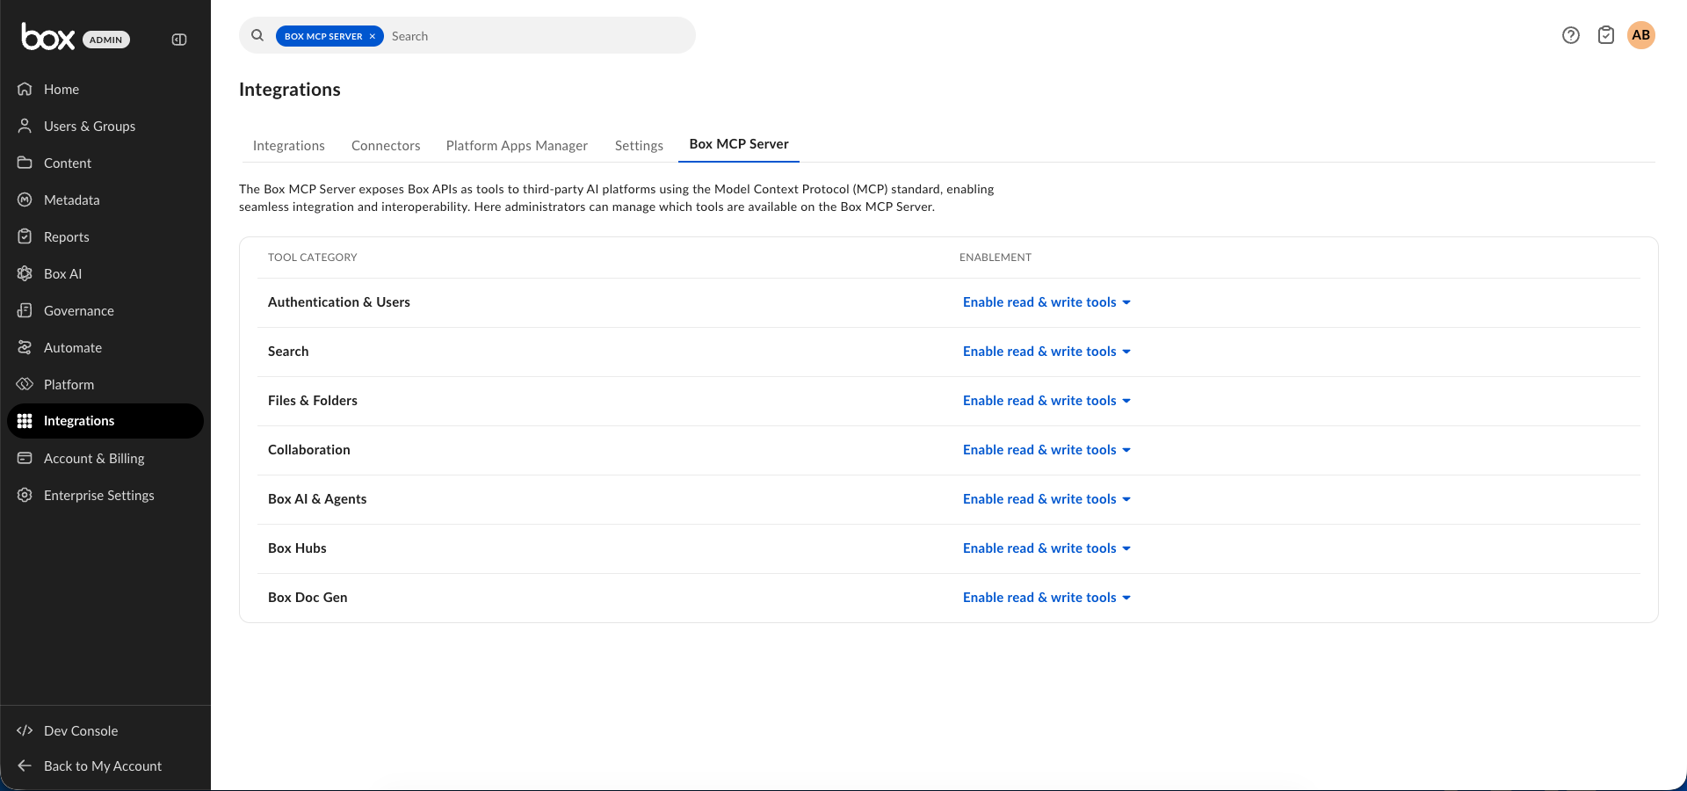Open the help question mark icon

(1571, 35)
